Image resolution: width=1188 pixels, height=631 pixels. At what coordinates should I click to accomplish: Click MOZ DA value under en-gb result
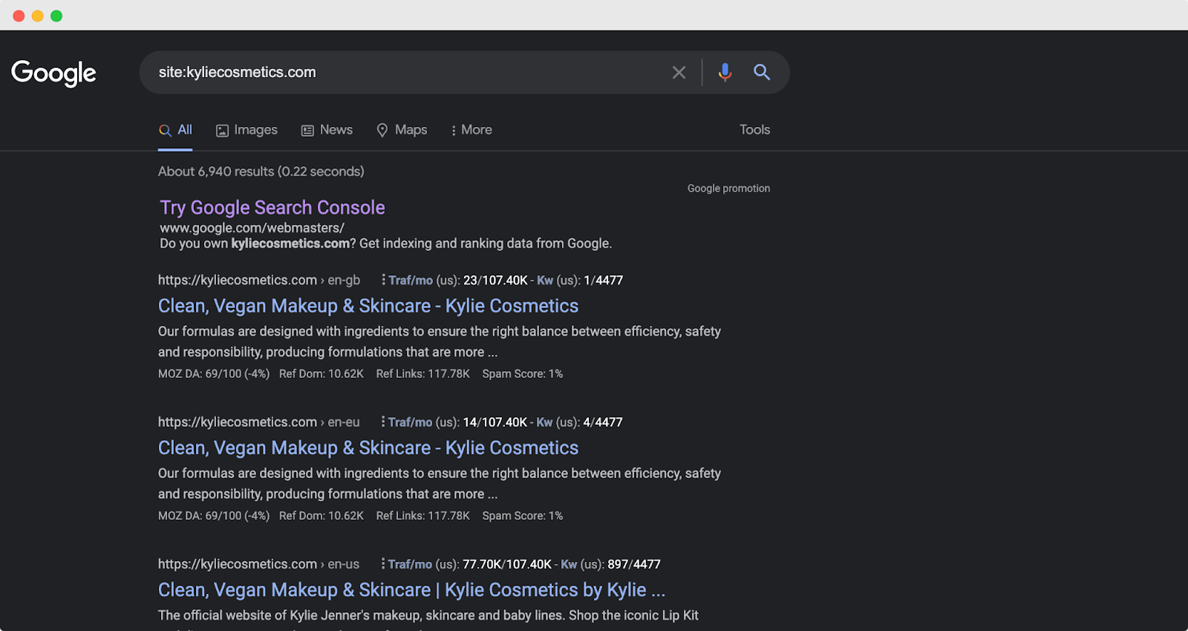(x=214, y=373)
